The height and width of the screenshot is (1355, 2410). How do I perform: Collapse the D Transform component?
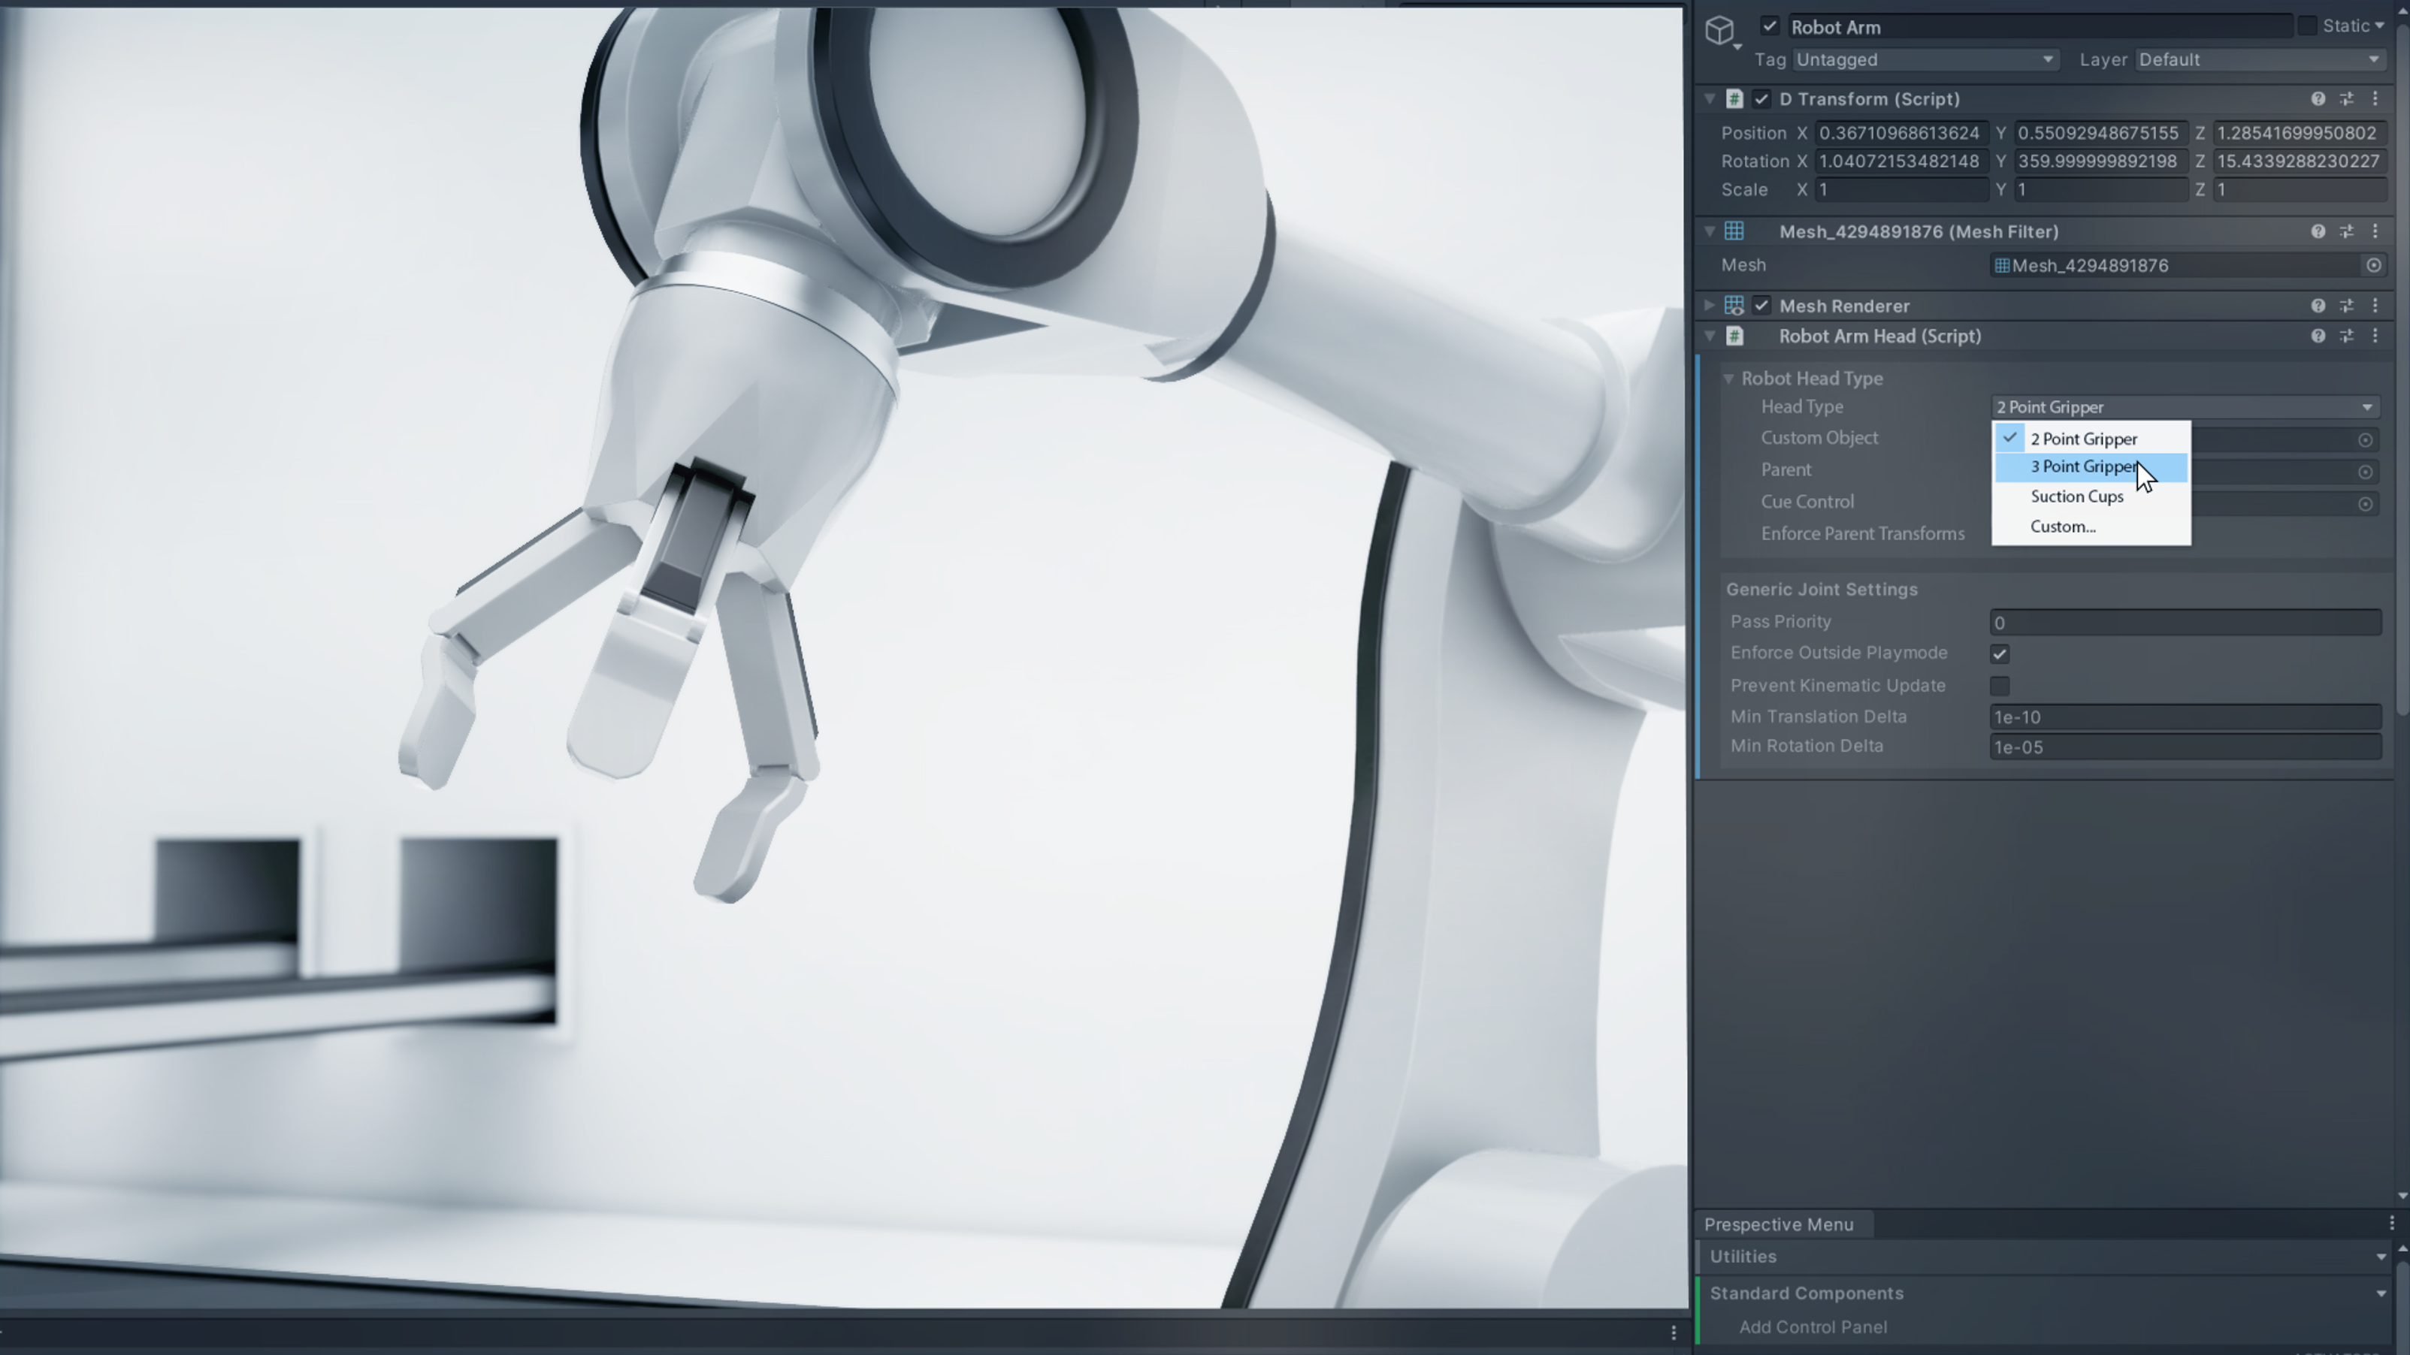coord(1710,99)
